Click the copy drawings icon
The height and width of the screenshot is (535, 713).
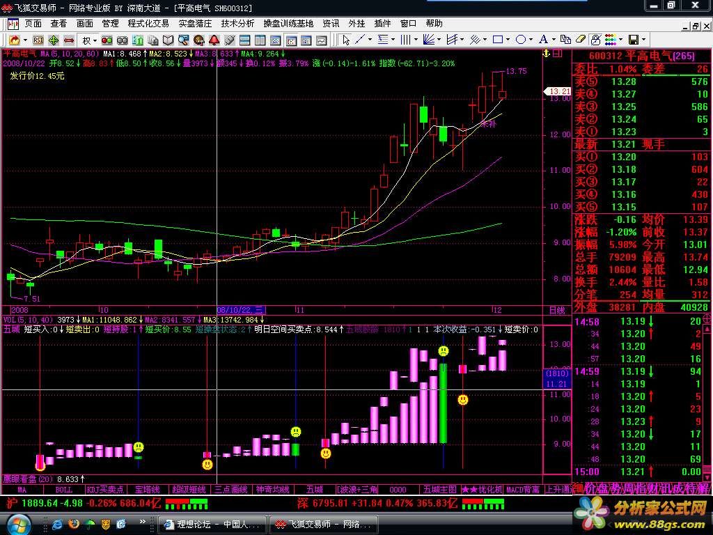[x=565, y=40]
